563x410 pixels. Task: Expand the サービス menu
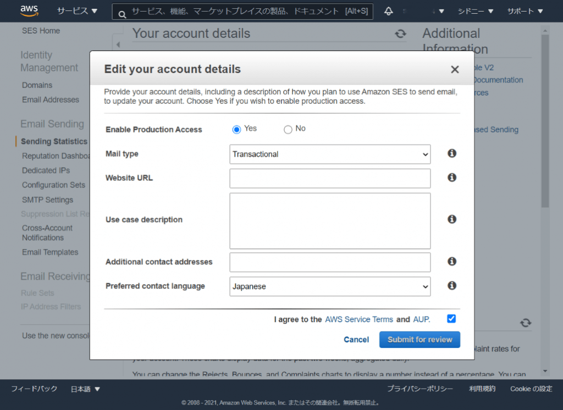pyautogui.click(x=77, y=11)
